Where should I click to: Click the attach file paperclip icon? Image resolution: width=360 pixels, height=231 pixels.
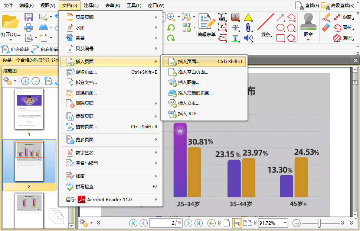click(248, 28)
